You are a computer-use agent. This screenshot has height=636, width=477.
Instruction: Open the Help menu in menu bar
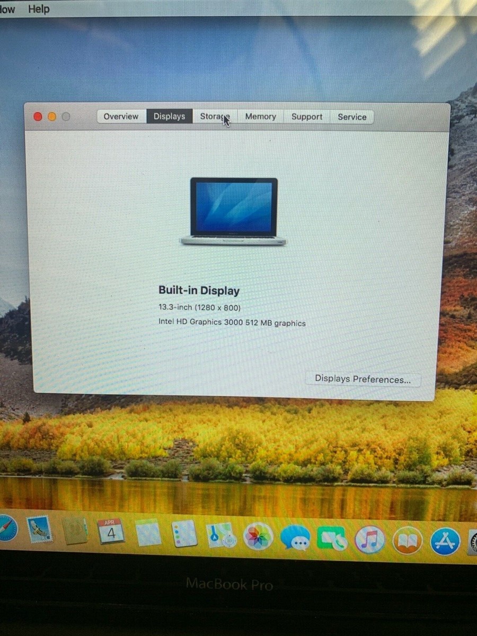[x=38, y=9]
